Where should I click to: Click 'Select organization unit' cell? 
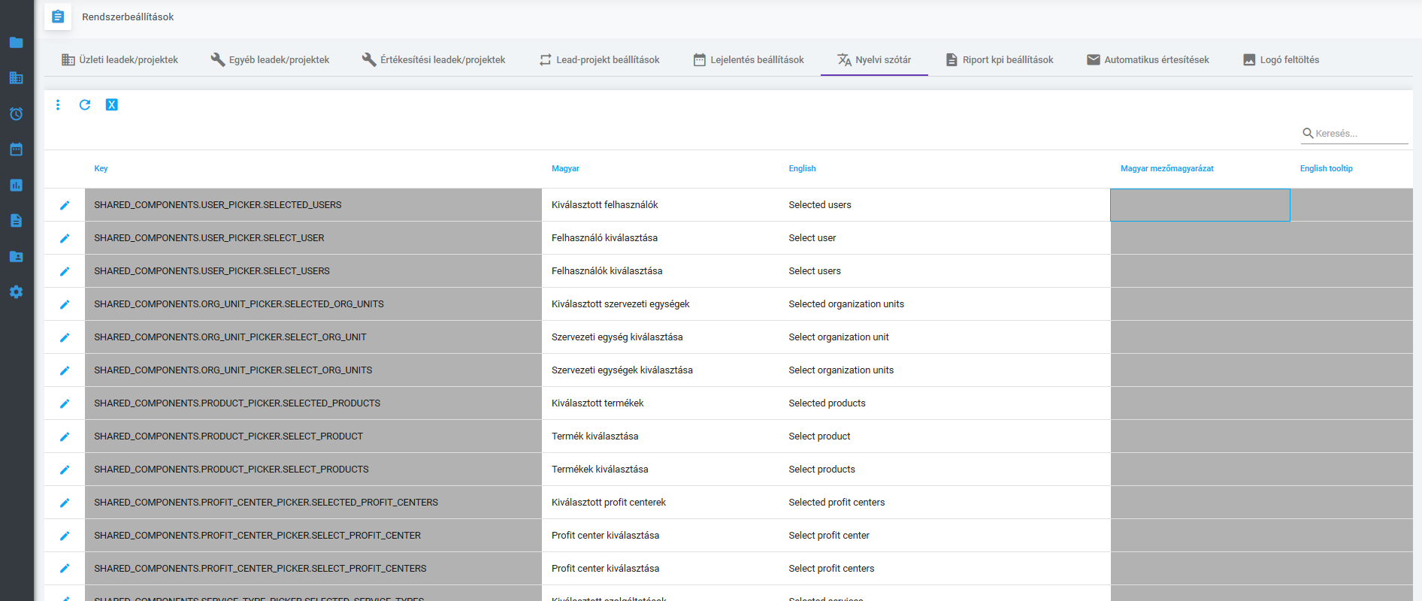(x=945, y=337)
